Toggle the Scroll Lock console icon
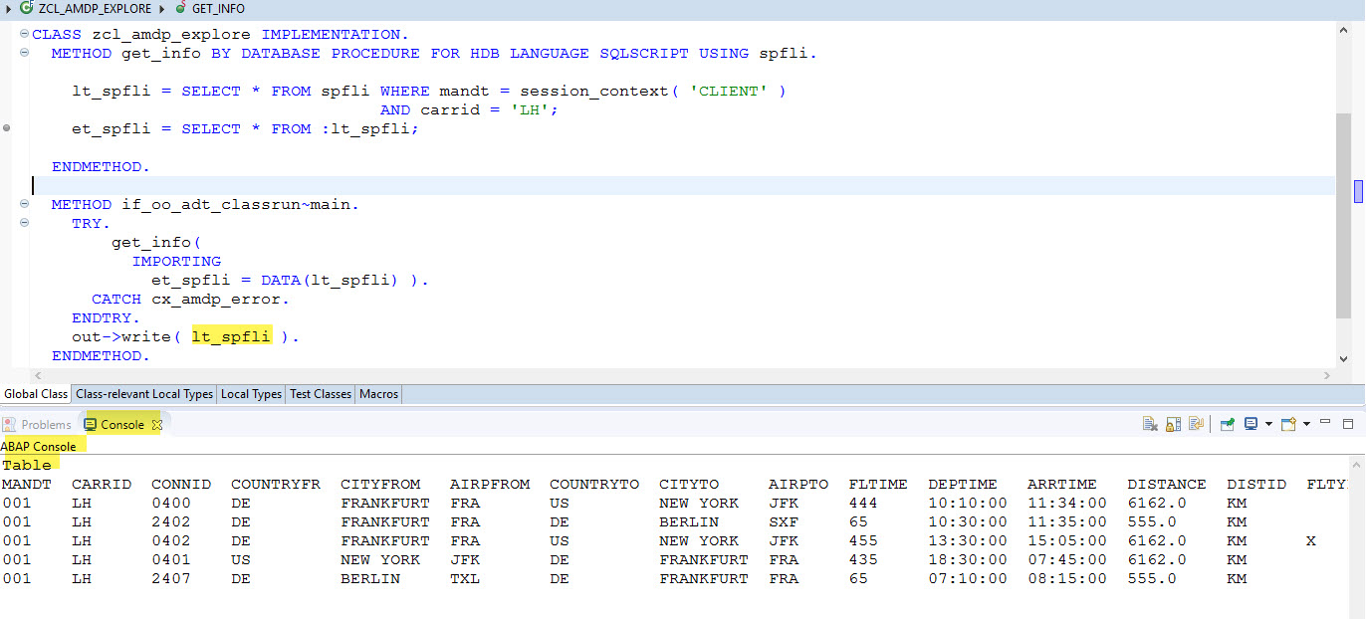Screen dimensions: 1366x619 coord(1174,424)
